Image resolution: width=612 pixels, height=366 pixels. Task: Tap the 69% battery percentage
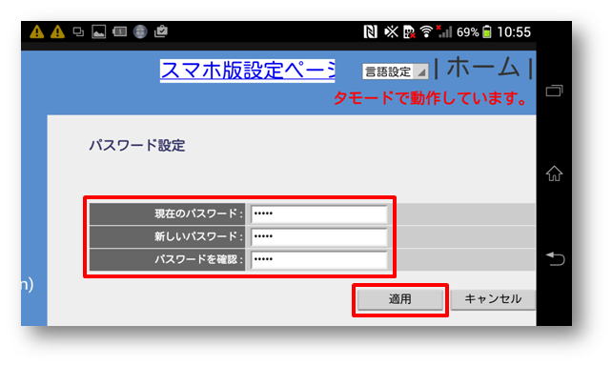[468, 32]
